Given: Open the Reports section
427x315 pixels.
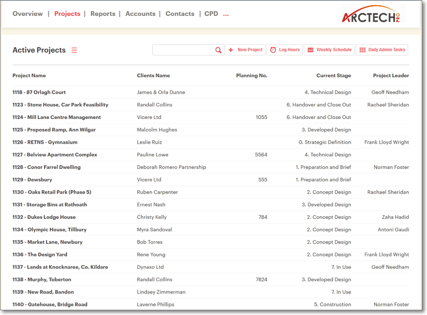Looking at the screenshot, I should coord(103,14).
